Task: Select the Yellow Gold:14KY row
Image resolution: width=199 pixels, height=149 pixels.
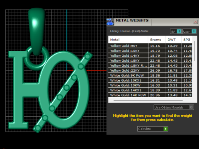Action: point(150,56)
